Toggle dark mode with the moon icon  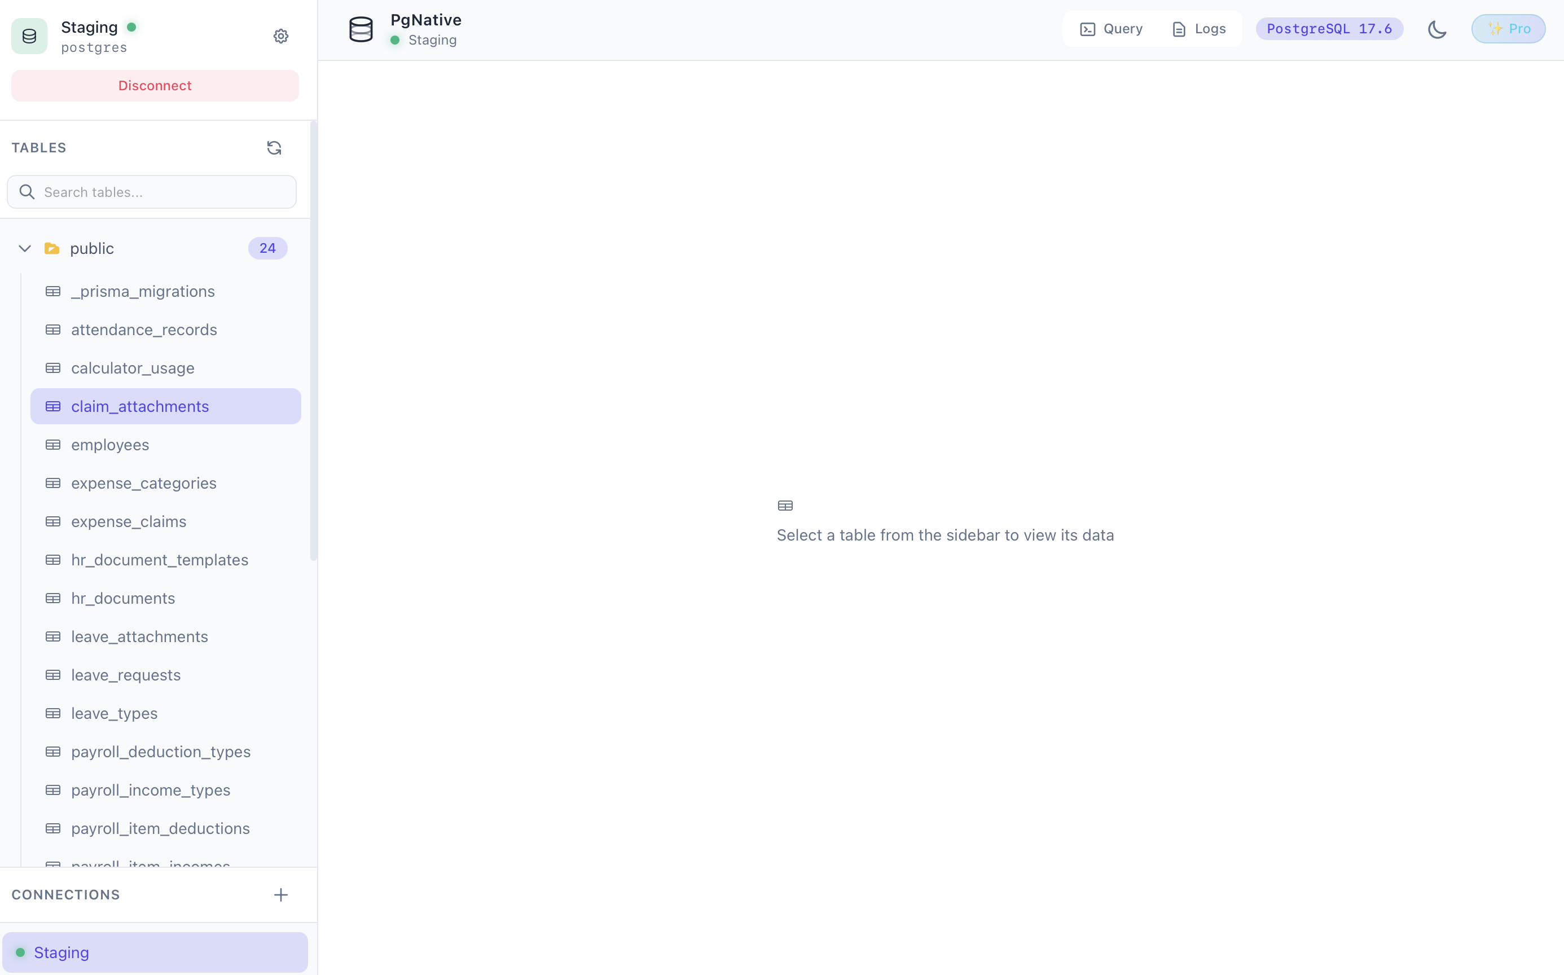[x=1438, y=29]
